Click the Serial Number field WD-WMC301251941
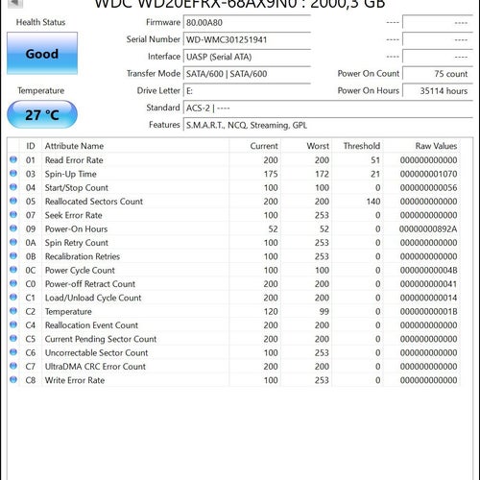 247,39
